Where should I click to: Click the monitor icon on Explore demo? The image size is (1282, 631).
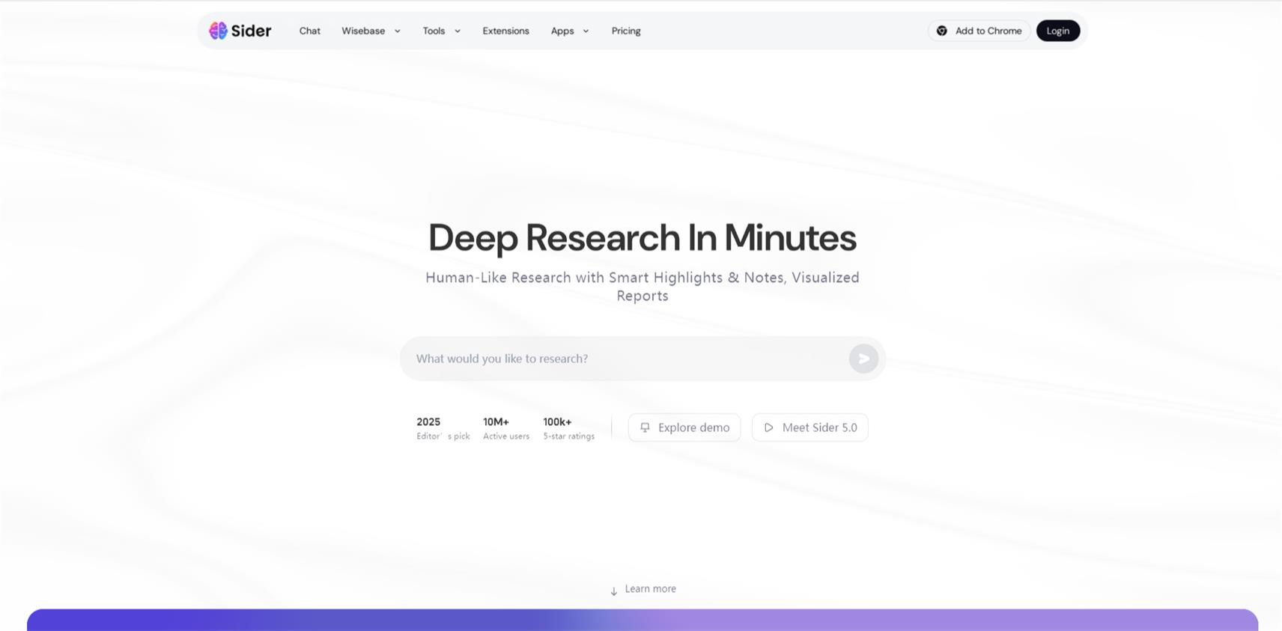pyautogui.click(x=645, y=427)
